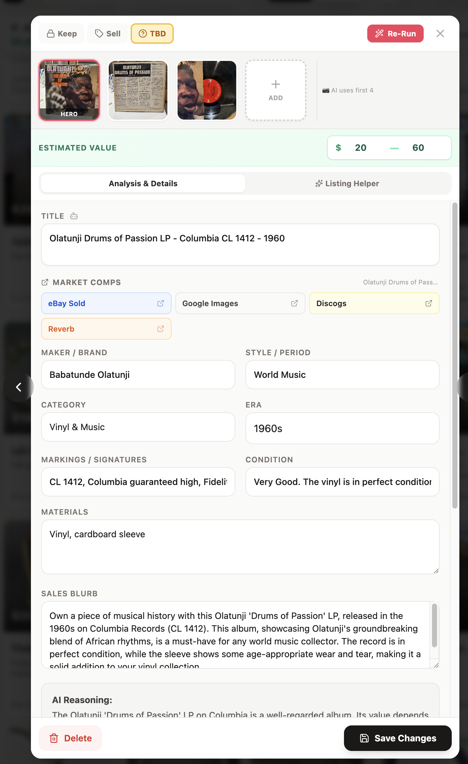Screen dimensions: 468x764
Task: Click the Condition input field
Action: point(342,482)
